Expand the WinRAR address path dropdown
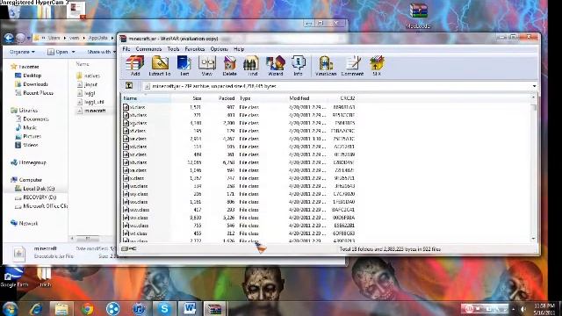This screenshot has width=562, height=316. tap(534, 86)
